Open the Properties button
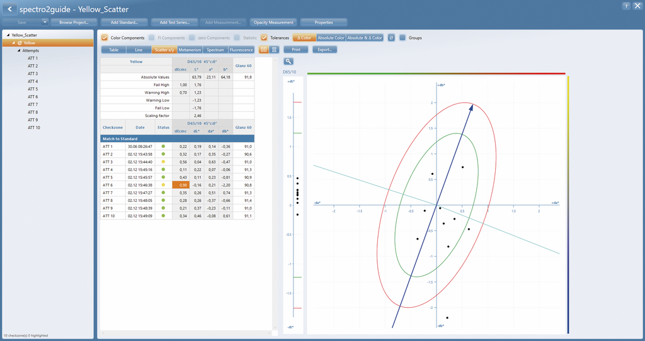The image size is (645, 341). click(x=324, y=22)
